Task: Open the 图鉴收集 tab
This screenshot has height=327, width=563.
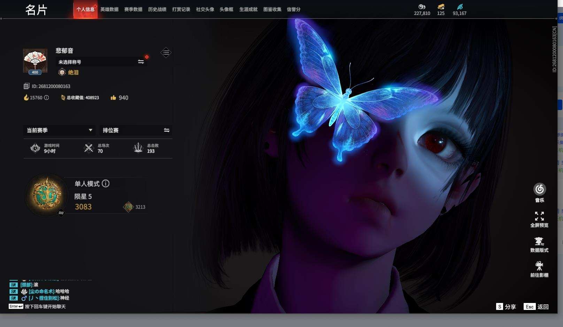Action: pos(272,9)
